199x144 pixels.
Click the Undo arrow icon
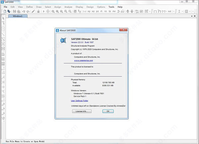24,11
